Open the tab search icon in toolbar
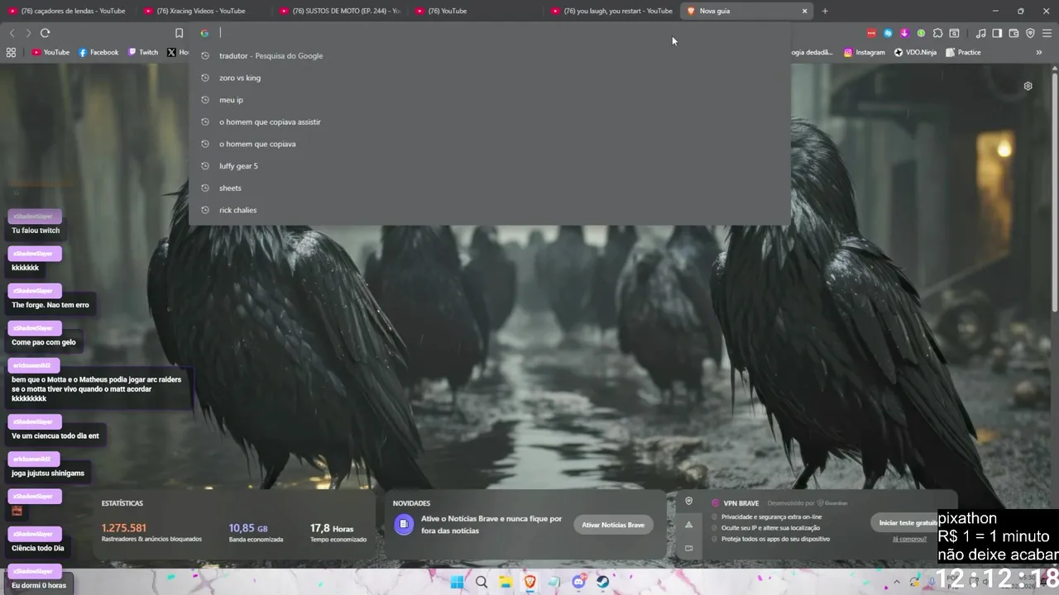This screenshot has width=1059, height=595. click(x=954, y=33)
